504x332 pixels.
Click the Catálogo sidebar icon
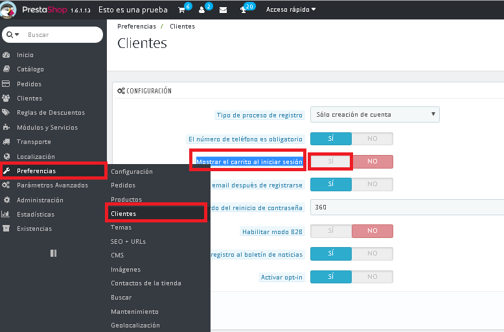click(x=6, y=69)
